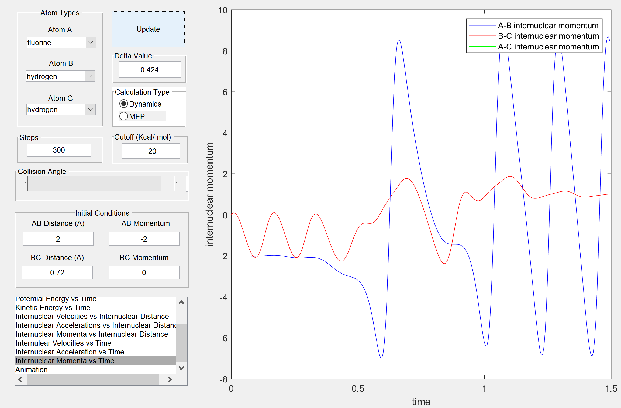Click the Delta Value input field

(x=150, y=70)
